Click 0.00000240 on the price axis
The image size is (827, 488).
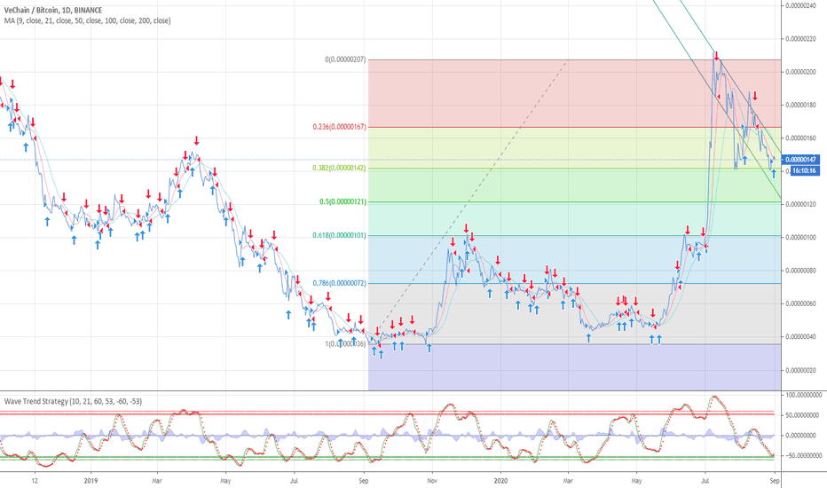coord(800,5)
